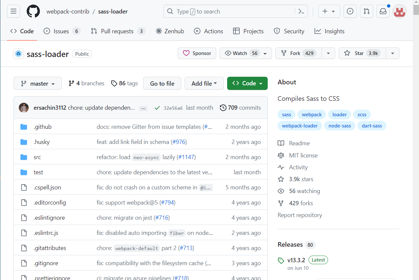The height and width of the screenshot is (280, 419).
Task: Open the .eslintignore file
Action: pos(49,218)
